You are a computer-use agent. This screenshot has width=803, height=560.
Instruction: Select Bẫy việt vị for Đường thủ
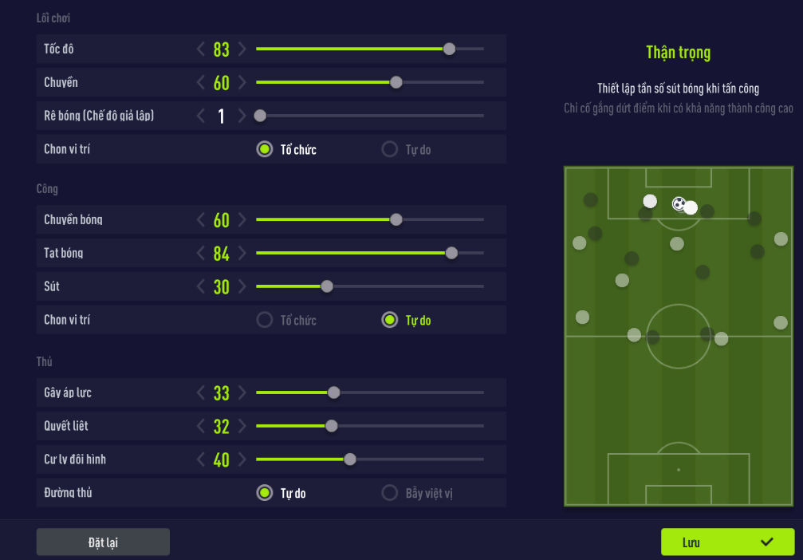point(390,493)
